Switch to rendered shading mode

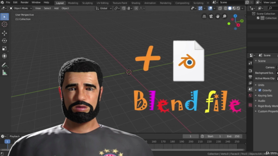point(238,8)
